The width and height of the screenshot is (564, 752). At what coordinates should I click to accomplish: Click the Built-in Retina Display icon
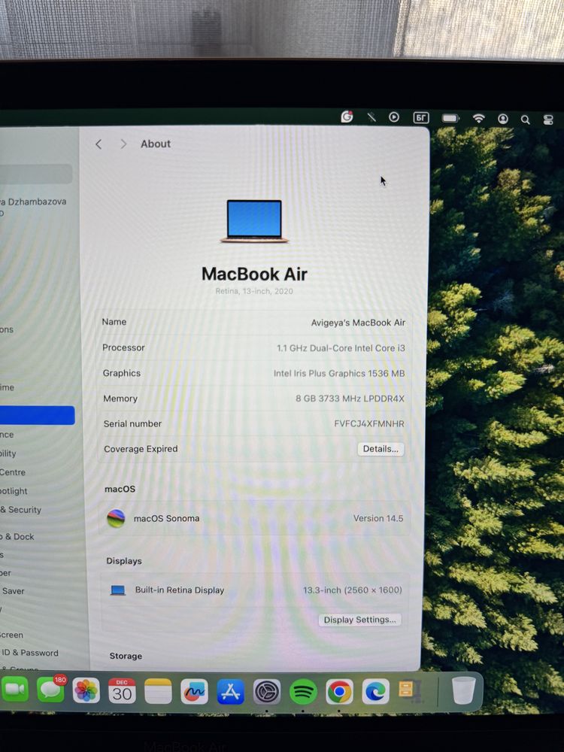[x=118, y=590]
